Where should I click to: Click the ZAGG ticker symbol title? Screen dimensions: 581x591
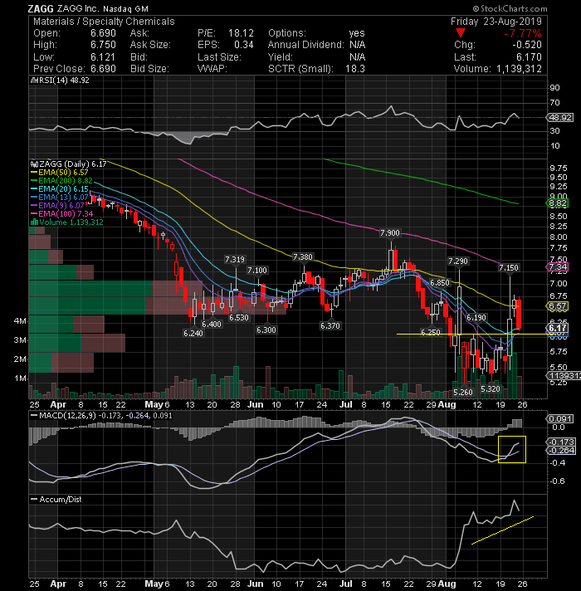point(41,8)
